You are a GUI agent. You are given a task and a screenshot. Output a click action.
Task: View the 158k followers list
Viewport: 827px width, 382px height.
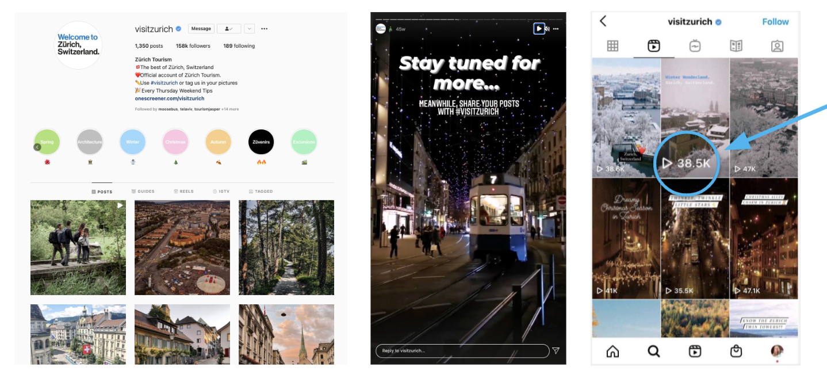(193, 46)
